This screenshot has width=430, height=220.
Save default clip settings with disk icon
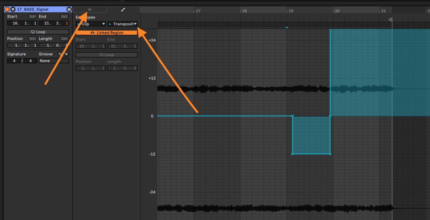tap(69, 9)
